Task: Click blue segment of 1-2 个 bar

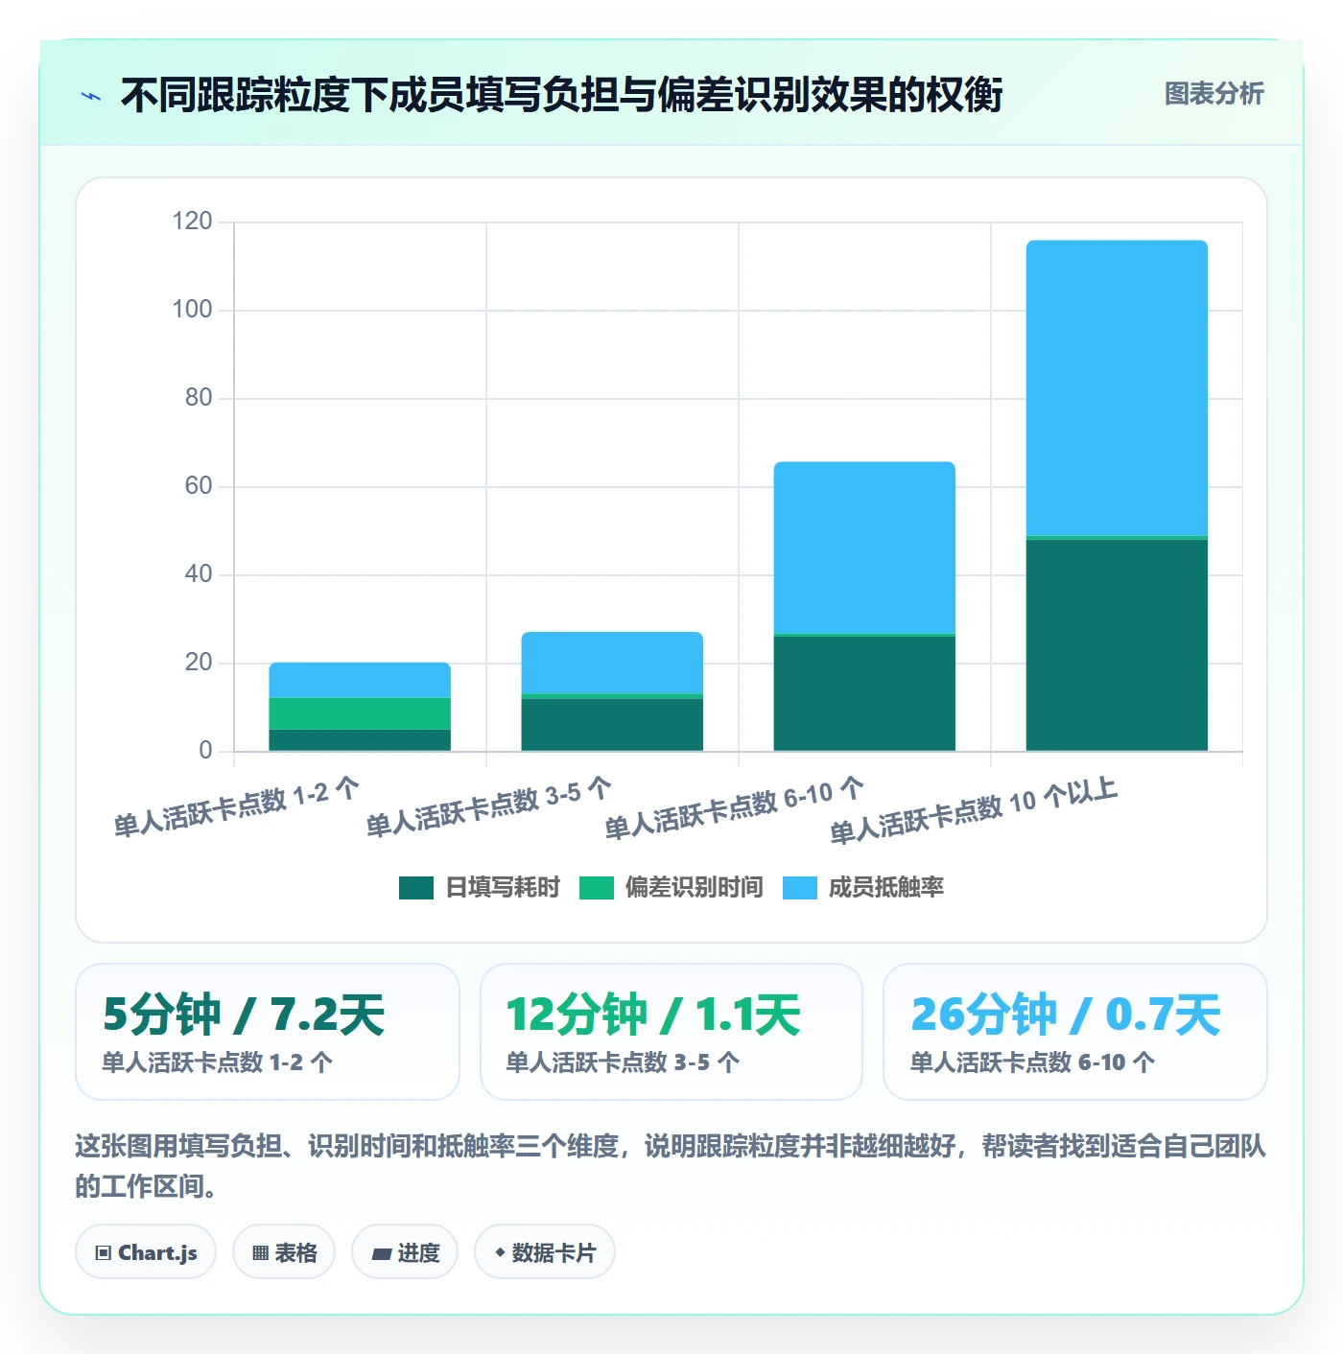Action: [x=360, y=680]
